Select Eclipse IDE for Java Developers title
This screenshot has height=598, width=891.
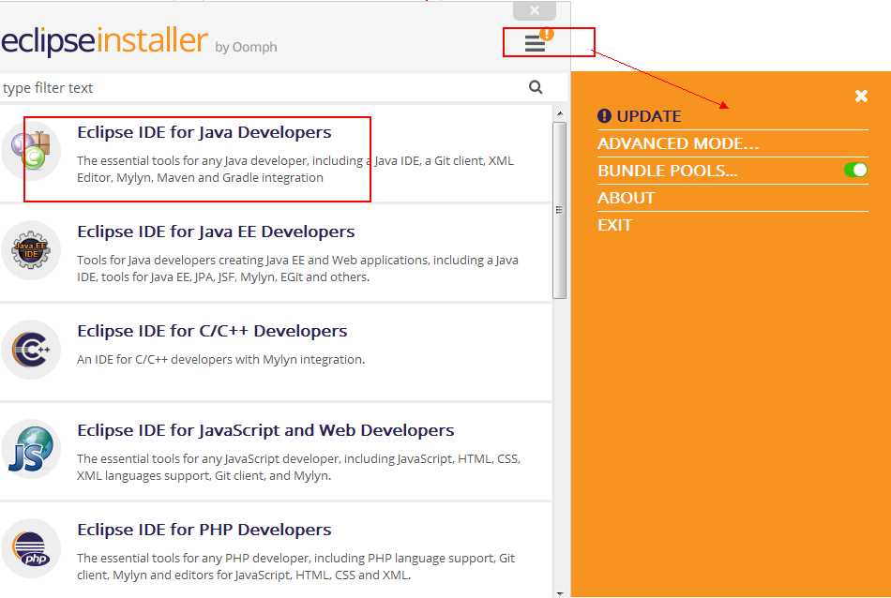click(204, 132)
